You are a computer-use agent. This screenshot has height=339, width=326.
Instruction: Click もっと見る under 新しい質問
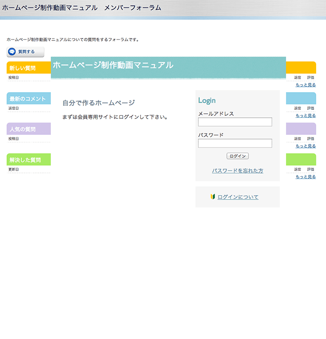point(306,85)
